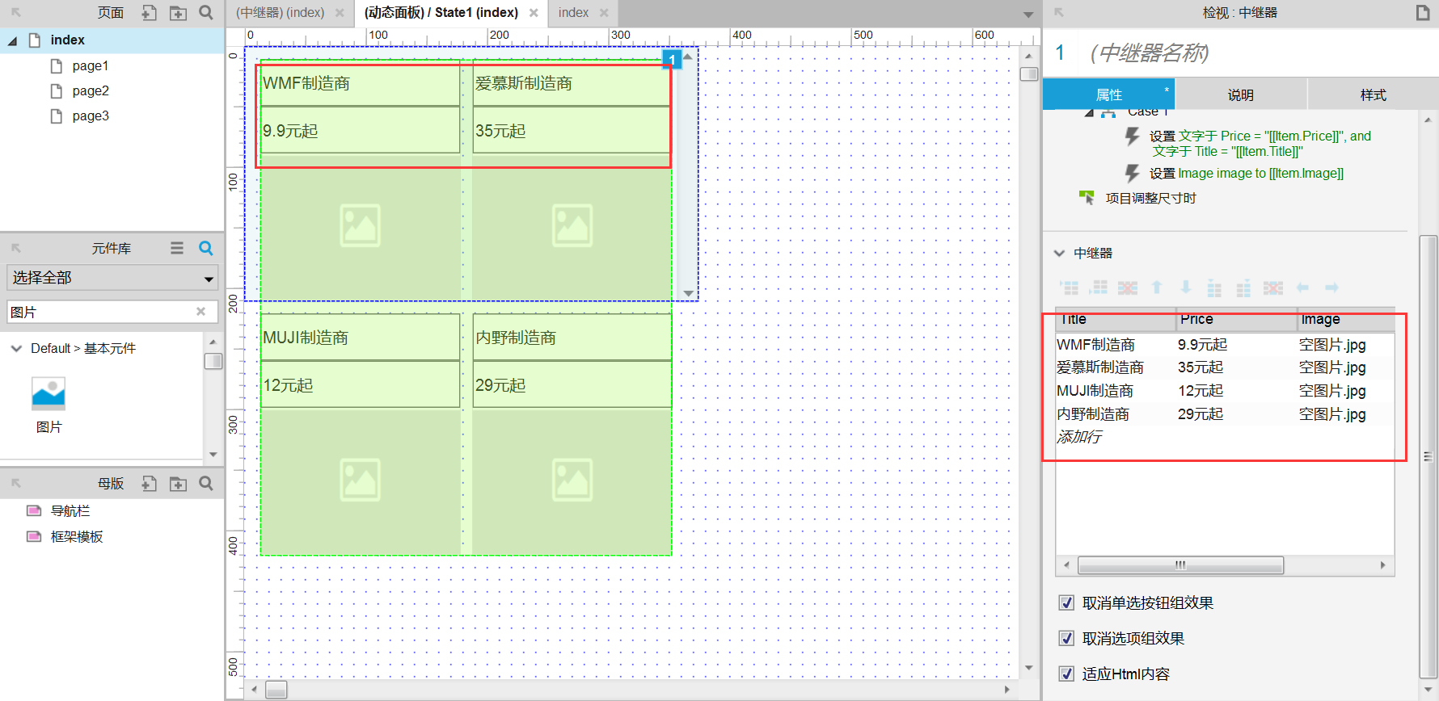The width and height of the screenshot is (1439, 701).
Task: Open the 属性 properties tab
Action: coord(1108,94)
